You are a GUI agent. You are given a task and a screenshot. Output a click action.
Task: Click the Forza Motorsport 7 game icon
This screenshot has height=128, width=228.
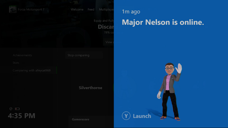pos(13,9)
